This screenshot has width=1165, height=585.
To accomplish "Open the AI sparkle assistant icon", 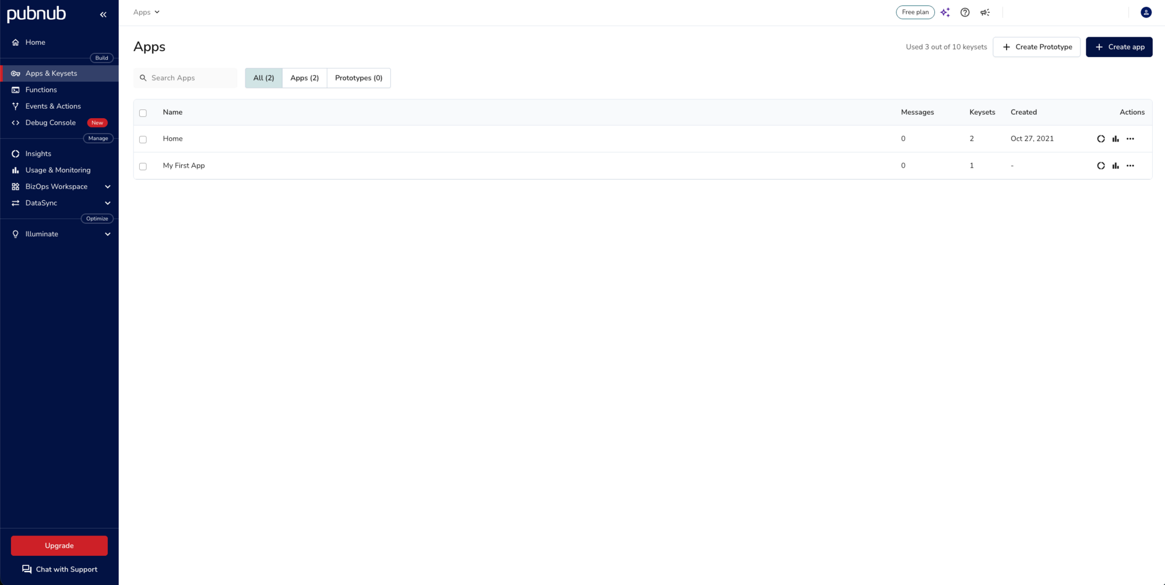I will pyautogui.click(x=945, y=12).
